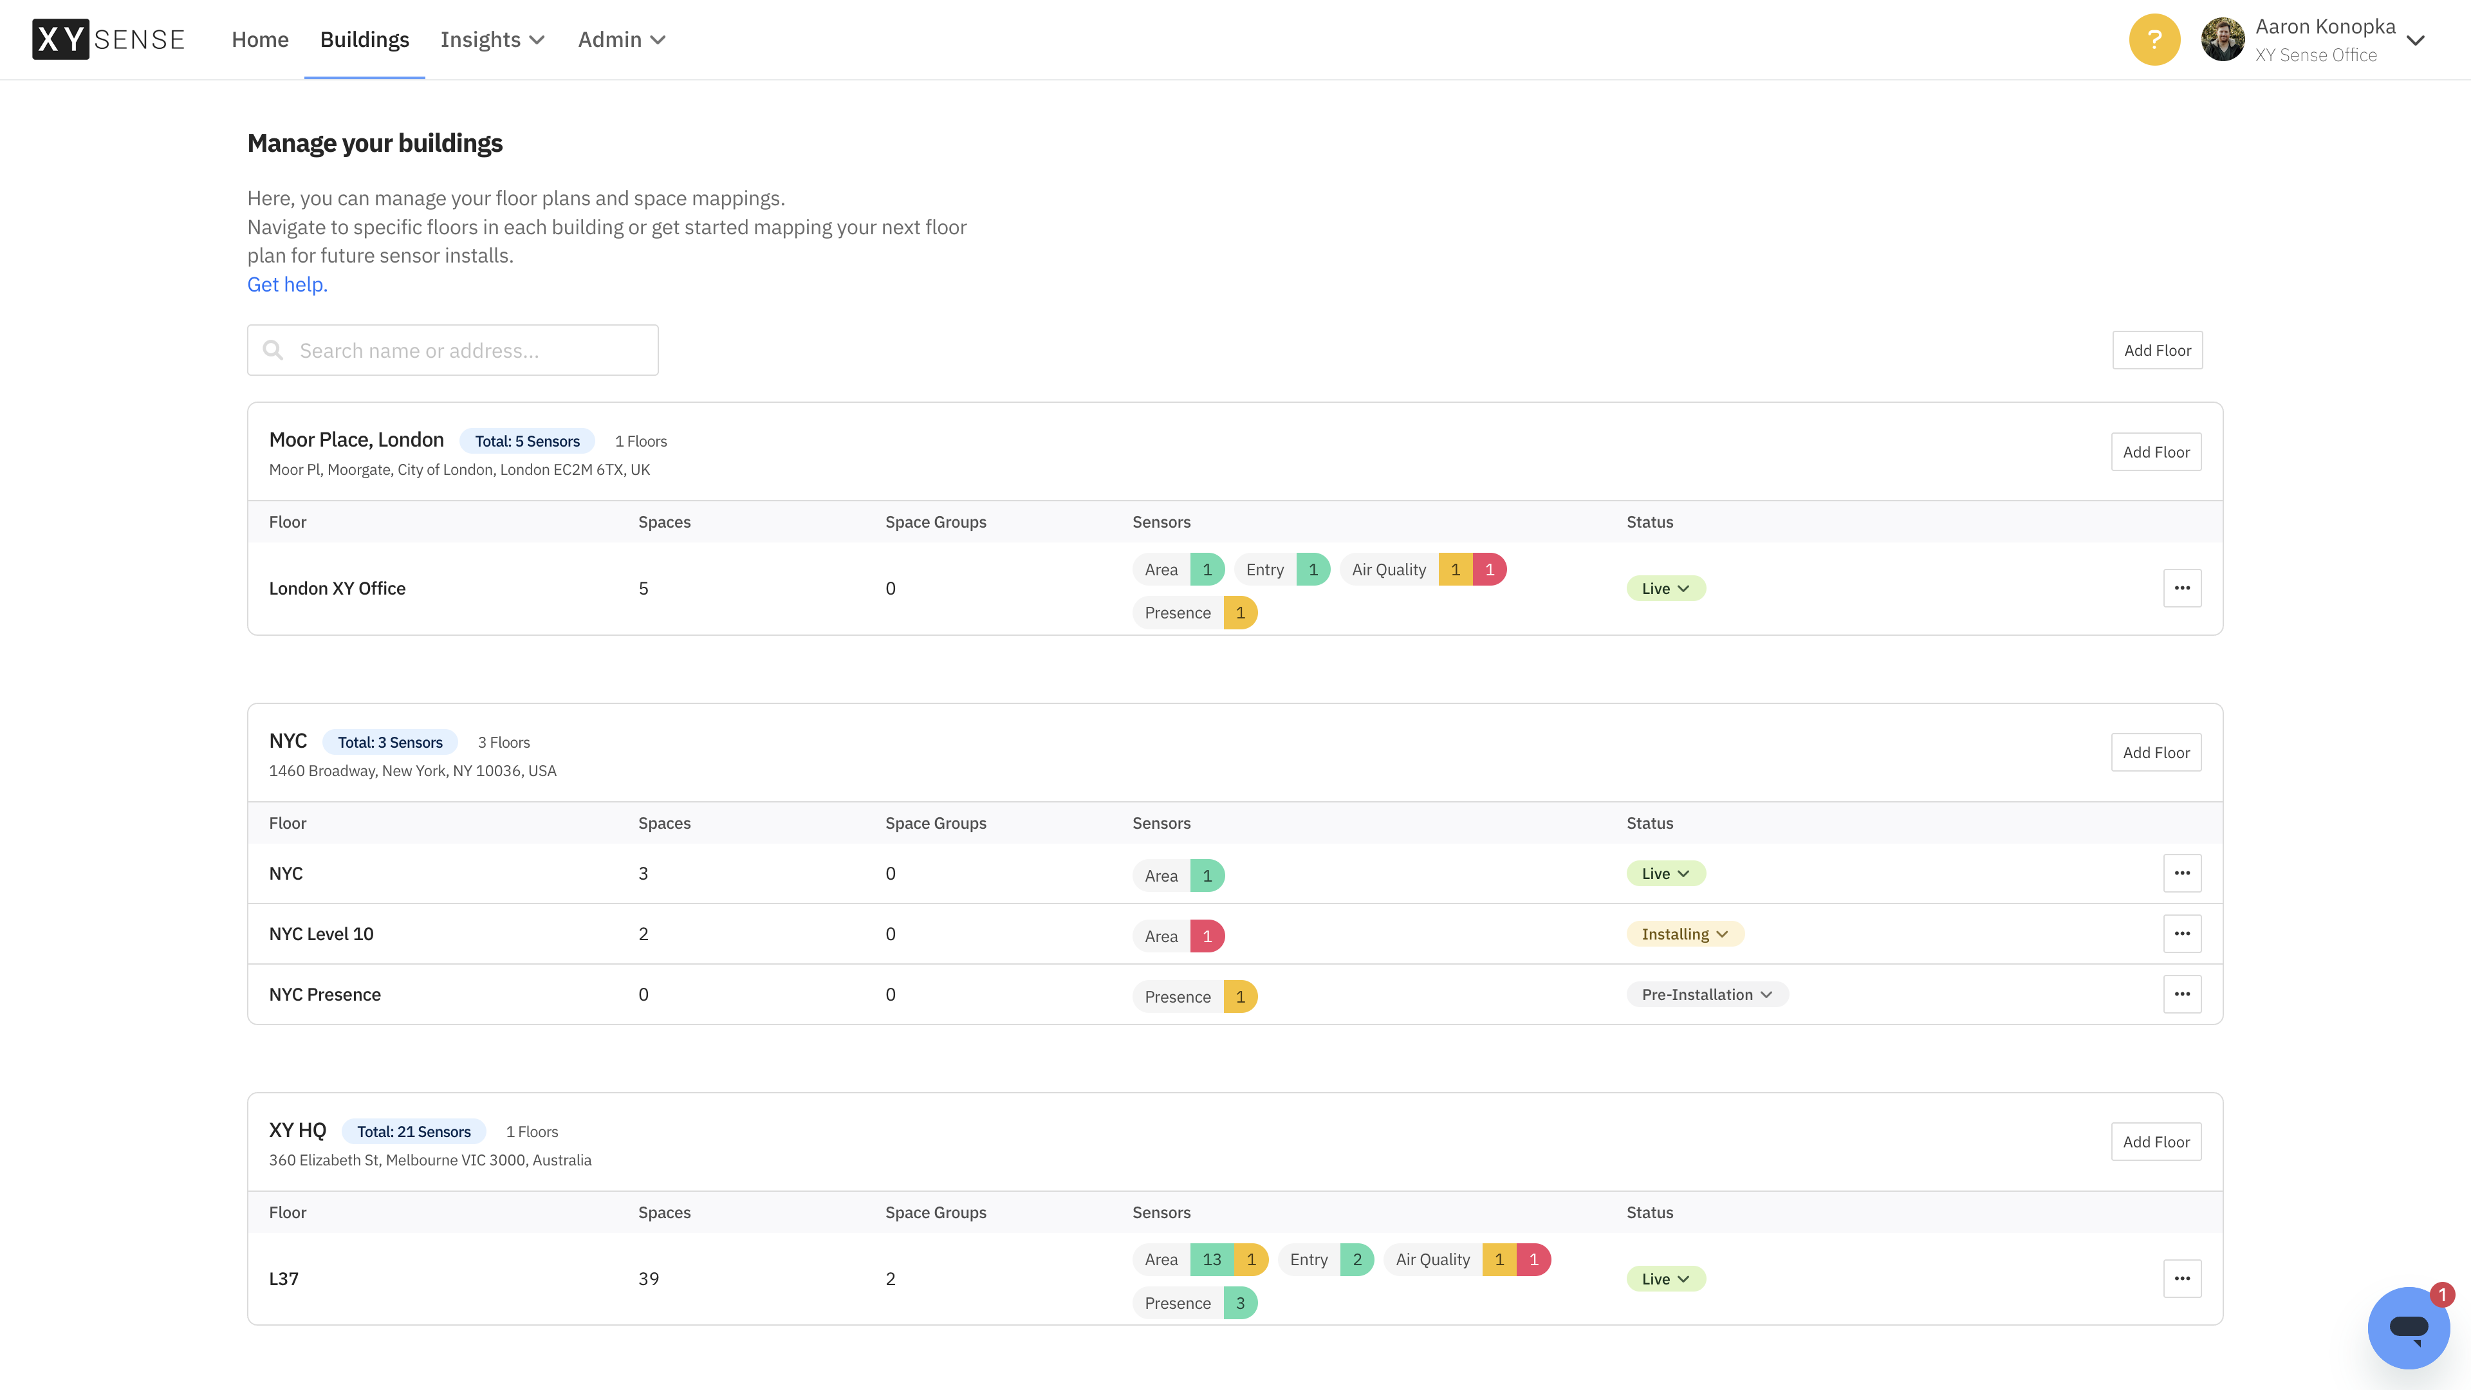
Task: Click the Presence sensor pill for NYC Presence
Action: click(1194, 996)
